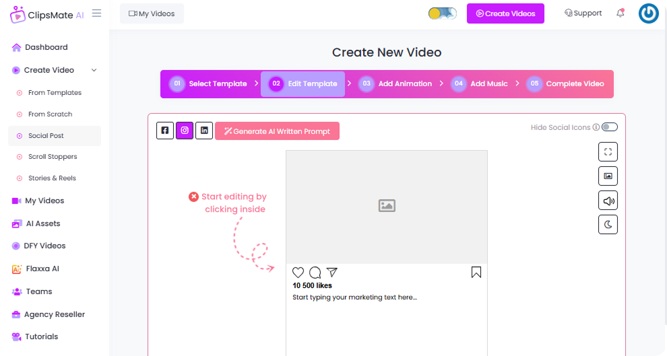
Task: Click the speaker audio icon
Action: (608, 201)
